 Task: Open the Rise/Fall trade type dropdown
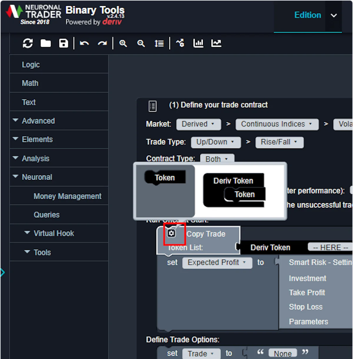click(279, 142)
